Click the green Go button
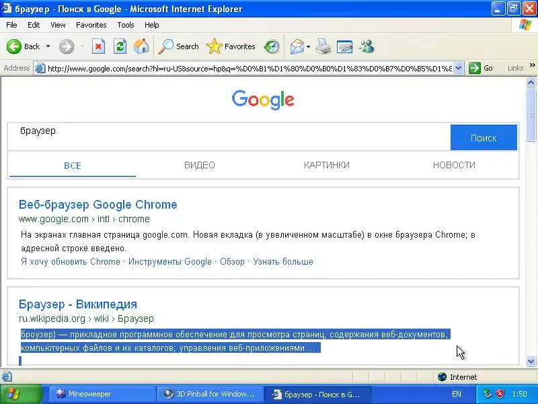 tap(481, 68)
